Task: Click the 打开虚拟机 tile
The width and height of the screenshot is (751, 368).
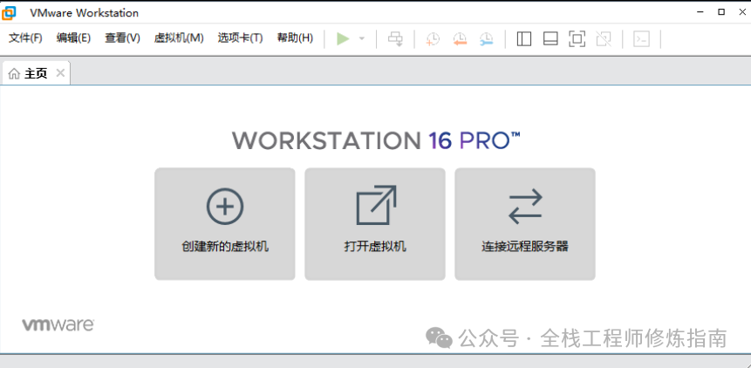Action: tap(375, 224)
